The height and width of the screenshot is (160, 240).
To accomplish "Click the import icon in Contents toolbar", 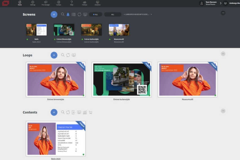I will (73, 112).
